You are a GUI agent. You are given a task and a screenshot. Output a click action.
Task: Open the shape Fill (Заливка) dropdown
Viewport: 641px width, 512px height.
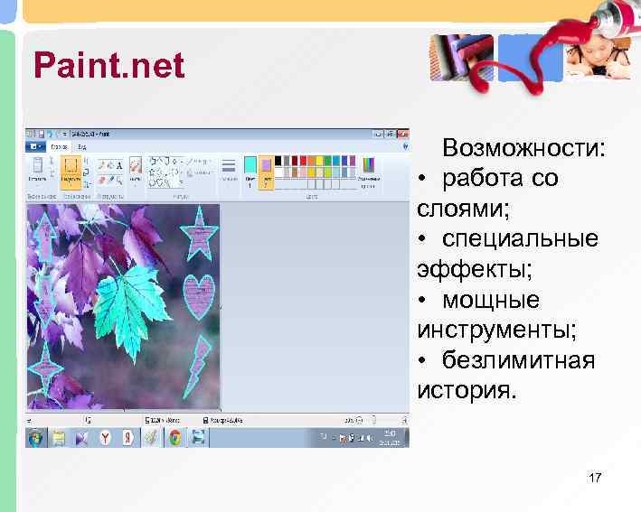coord(200,173)
